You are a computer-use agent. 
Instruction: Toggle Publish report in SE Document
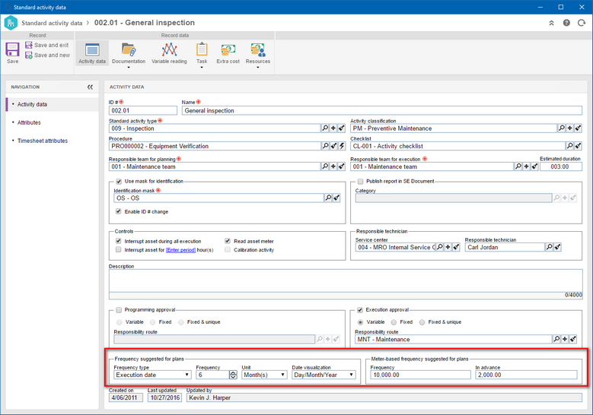point(360,181)
